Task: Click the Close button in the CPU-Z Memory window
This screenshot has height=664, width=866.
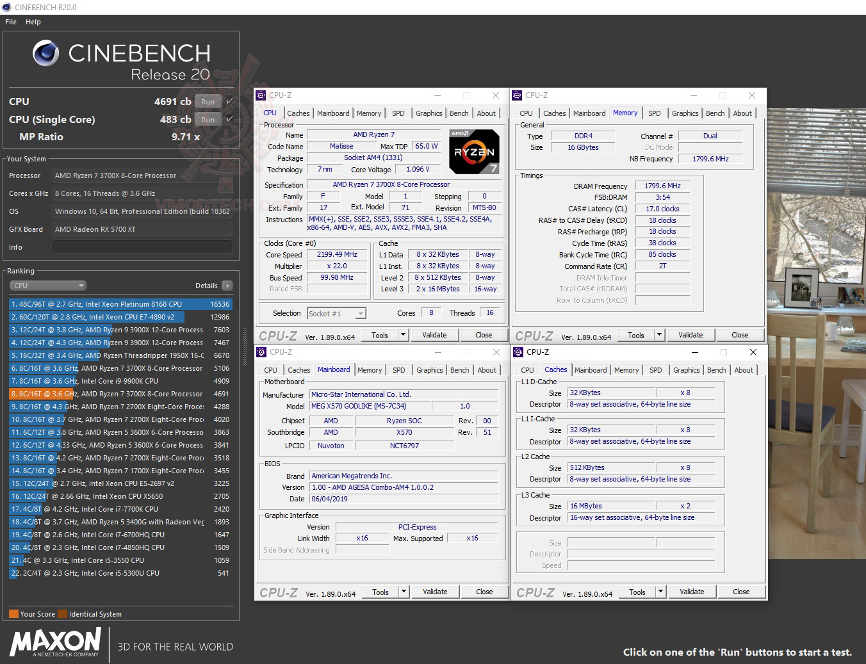Action: [x=740, y=335]
